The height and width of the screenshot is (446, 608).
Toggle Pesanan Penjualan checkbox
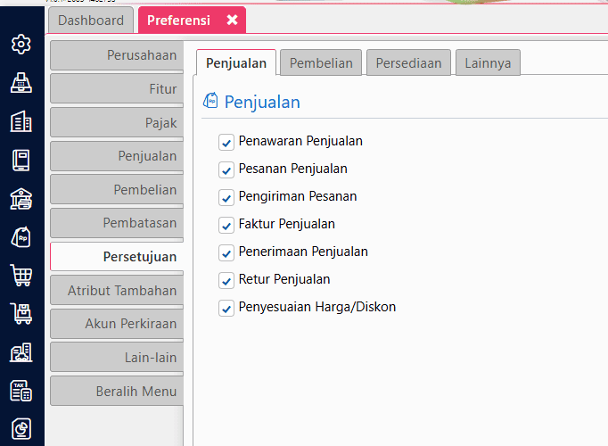(x=226, y=169)
